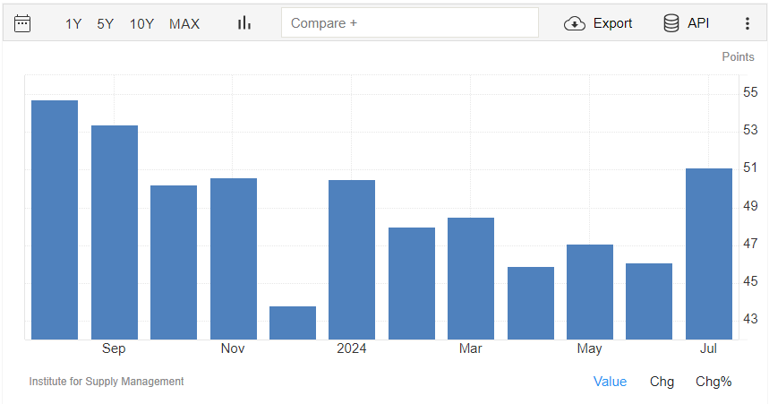
Task: Click the 2024 January bar
Action: [x=352, y=260]
